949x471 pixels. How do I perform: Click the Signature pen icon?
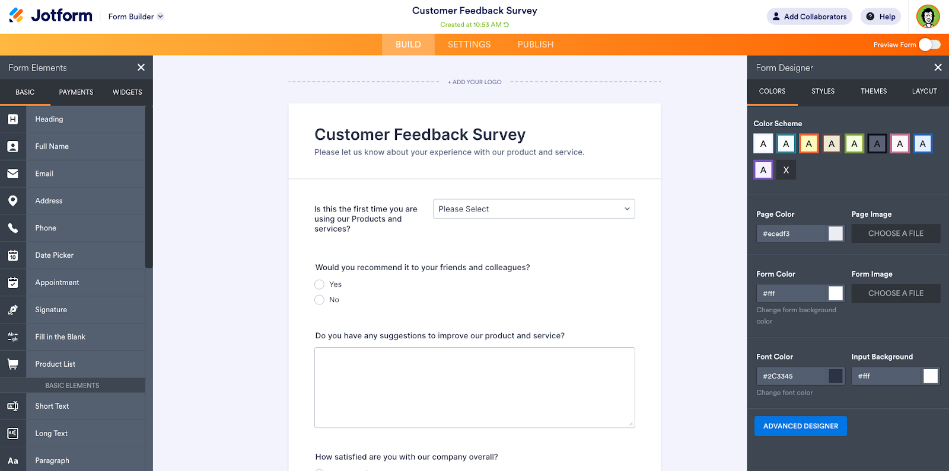click(x=13, y=310)
